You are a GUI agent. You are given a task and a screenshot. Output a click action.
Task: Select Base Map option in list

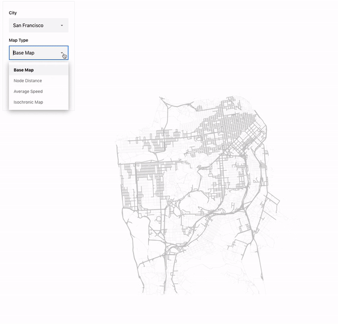click(x=38, y=70)
